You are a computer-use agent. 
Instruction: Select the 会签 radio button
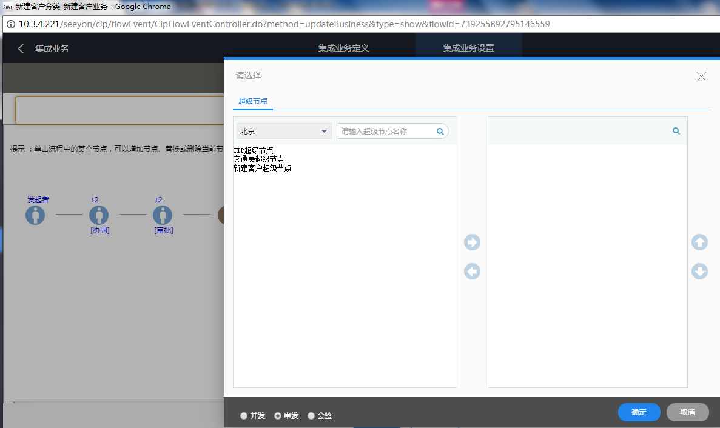click(311, 416)
